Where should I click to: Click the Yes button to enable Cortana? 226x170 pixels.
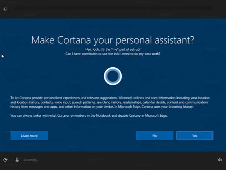pos(194,135)
